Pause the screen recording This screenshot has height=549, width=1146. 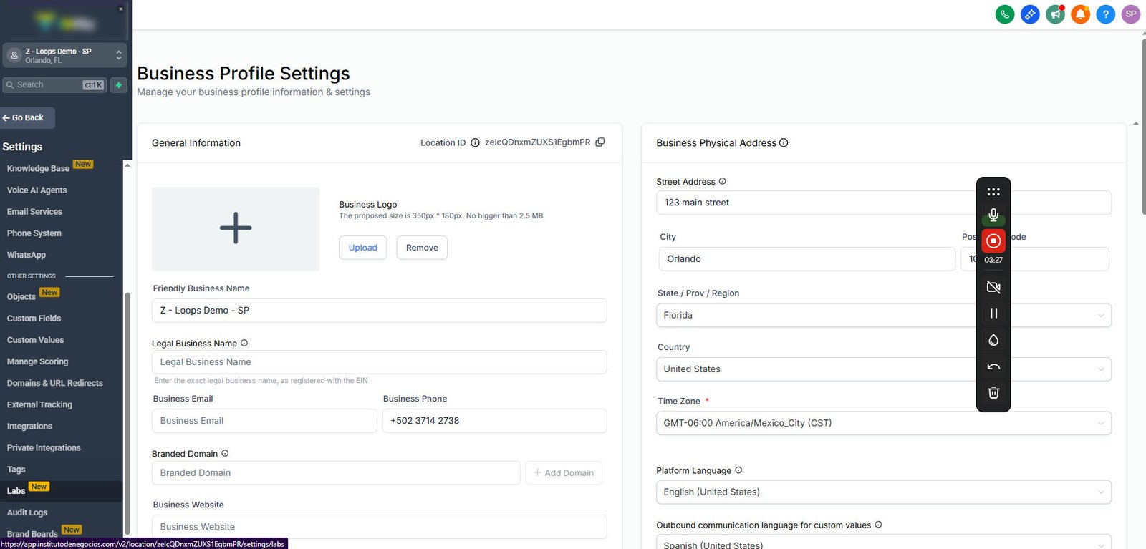pos(993,314)
